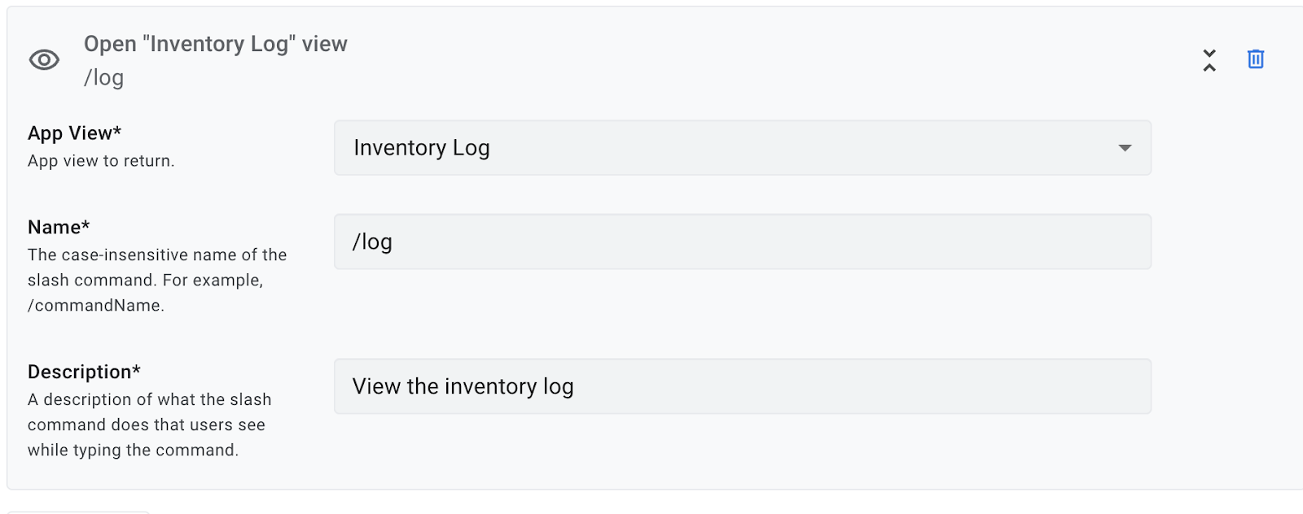Click the delete icon beside collapse arrows
1303x514 pixels.
tap(1255, 59)
